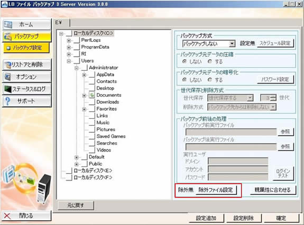
Task: Check the Pictures folder checkbox
Action: (x=92, y=129)
